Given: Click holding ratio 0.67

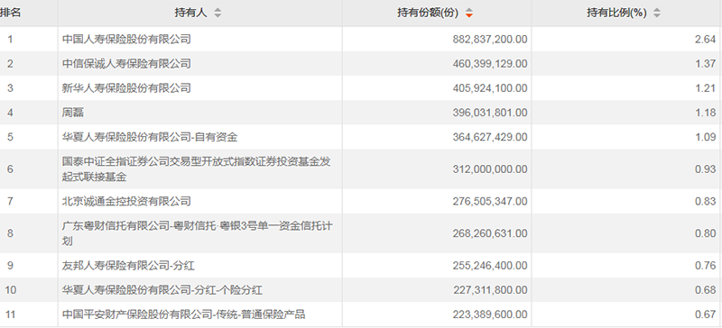Looking at the screenshot, I should point(706,314).
